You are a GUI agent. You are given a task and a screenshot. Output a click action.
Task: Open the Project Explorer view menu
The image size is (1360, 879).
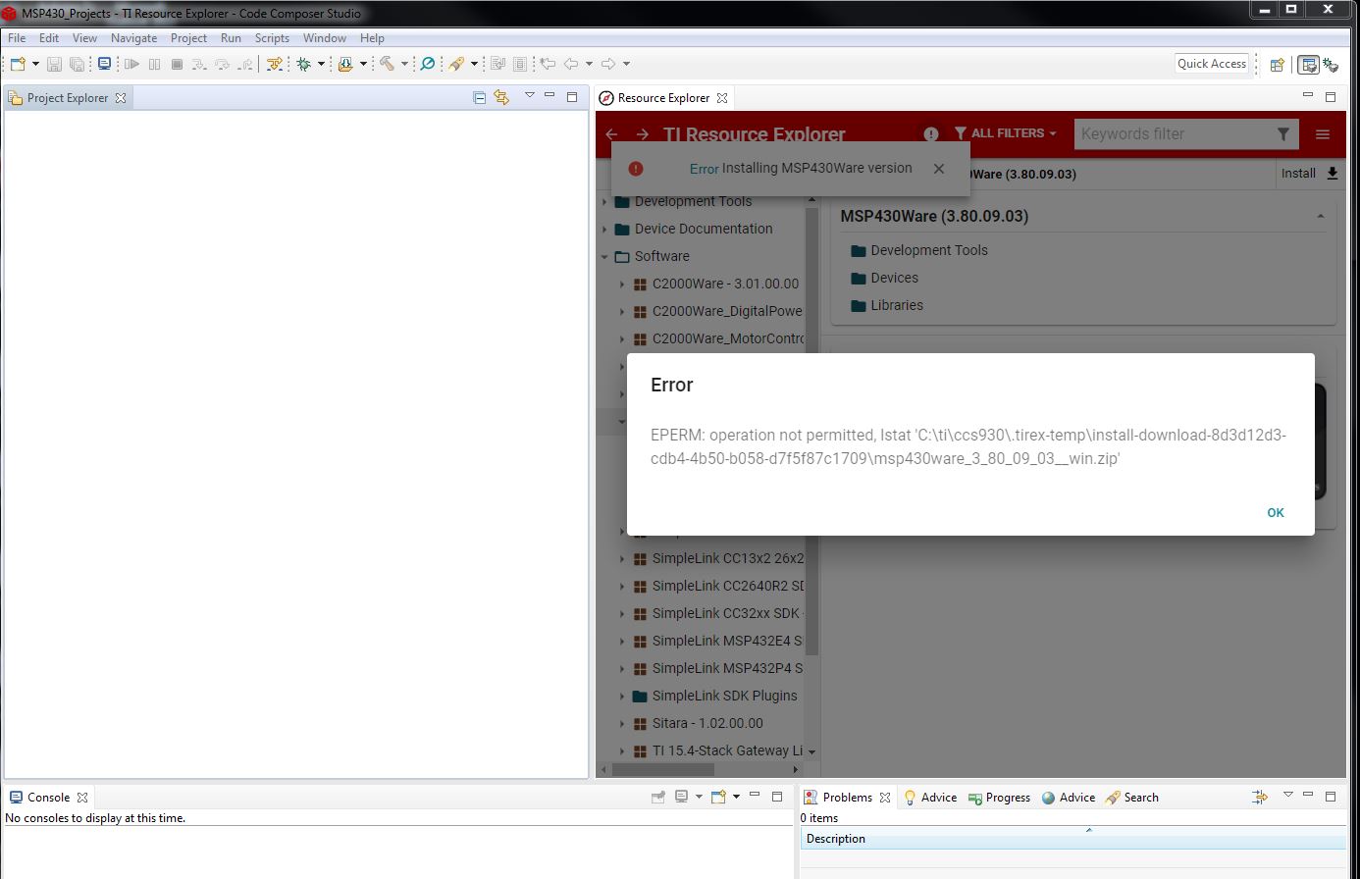(530, 95)
